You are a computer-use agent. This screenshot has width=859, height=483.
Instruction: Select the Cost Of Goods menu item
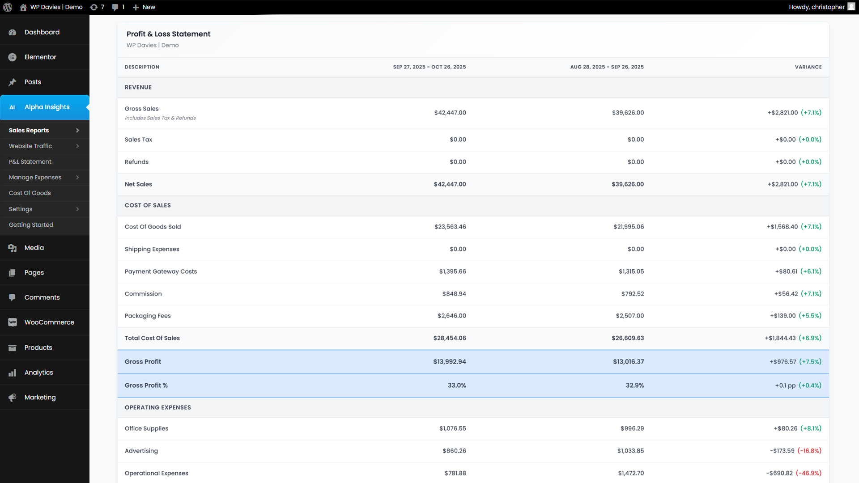click(30, 193)
